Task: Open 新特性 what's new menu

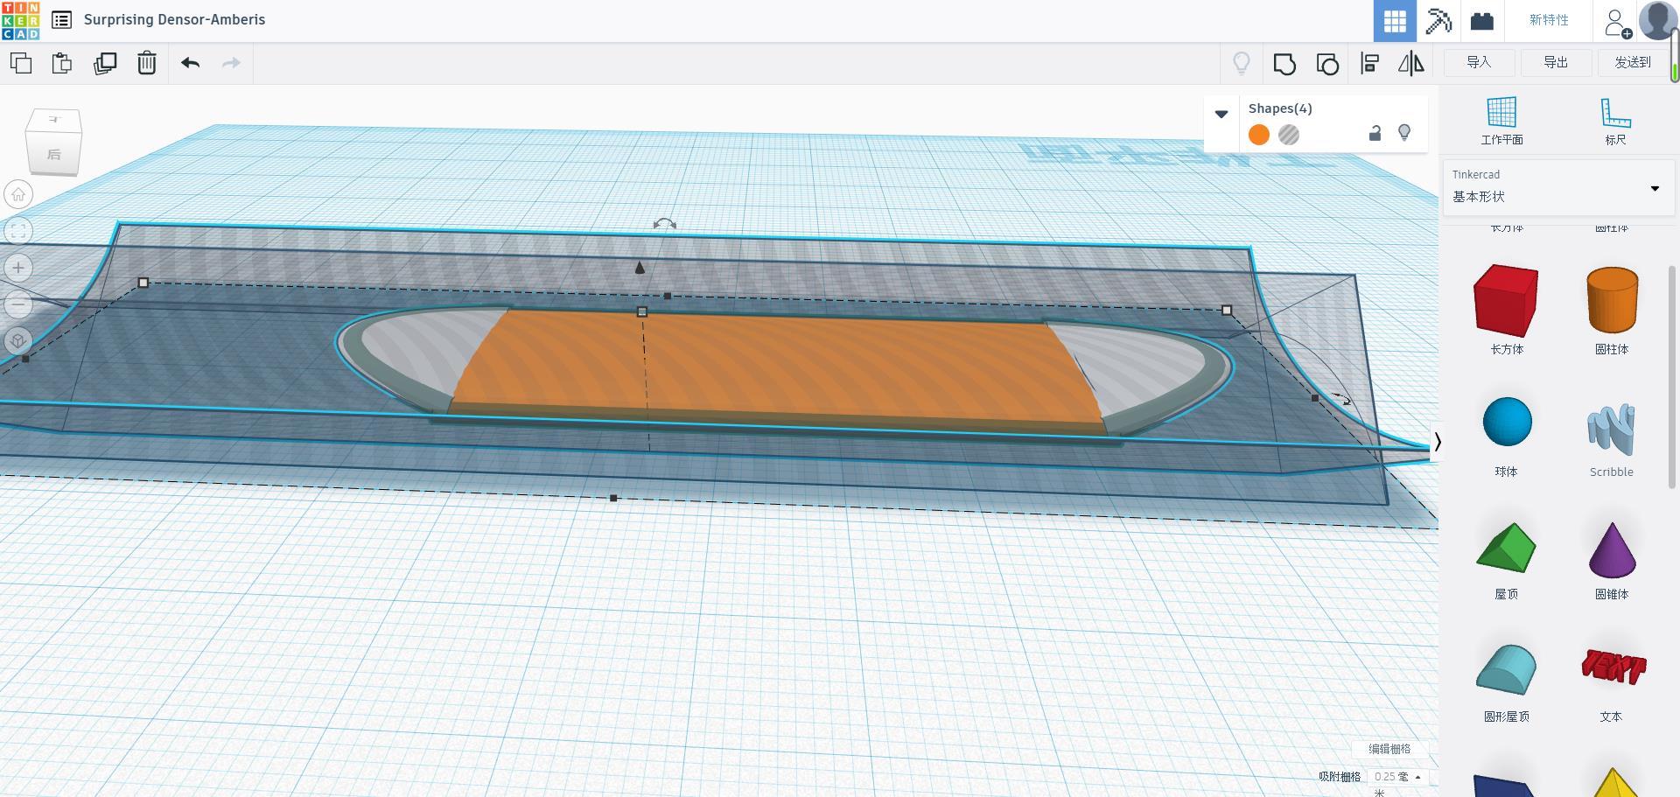Action: [x=1549, y=20]
